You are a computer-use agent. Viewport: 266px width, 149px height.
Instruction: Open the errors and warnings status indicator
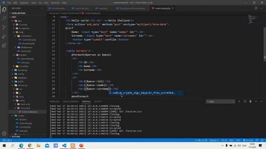(x=7, y=140)
